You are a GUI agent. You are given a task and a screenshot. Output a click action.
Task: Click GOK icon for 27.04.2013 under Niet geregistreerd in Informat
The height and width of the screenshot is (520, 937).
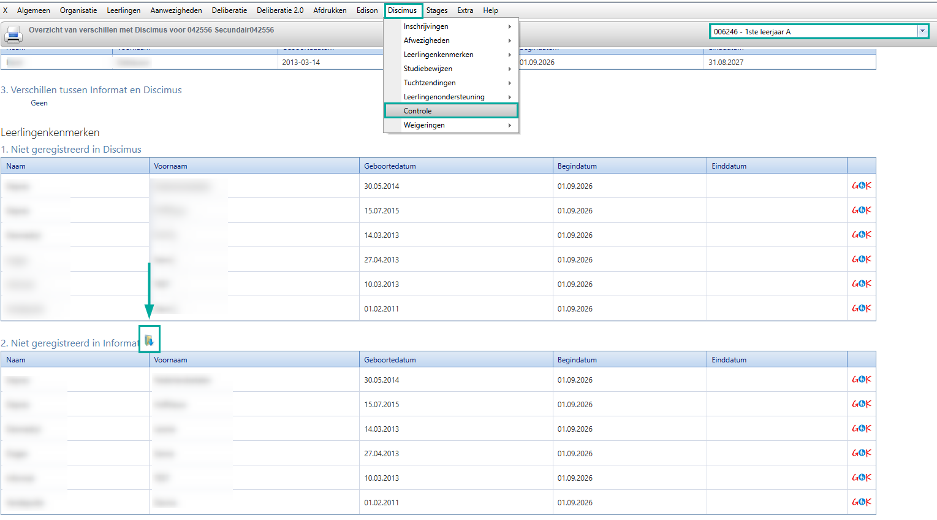(861, 453)
